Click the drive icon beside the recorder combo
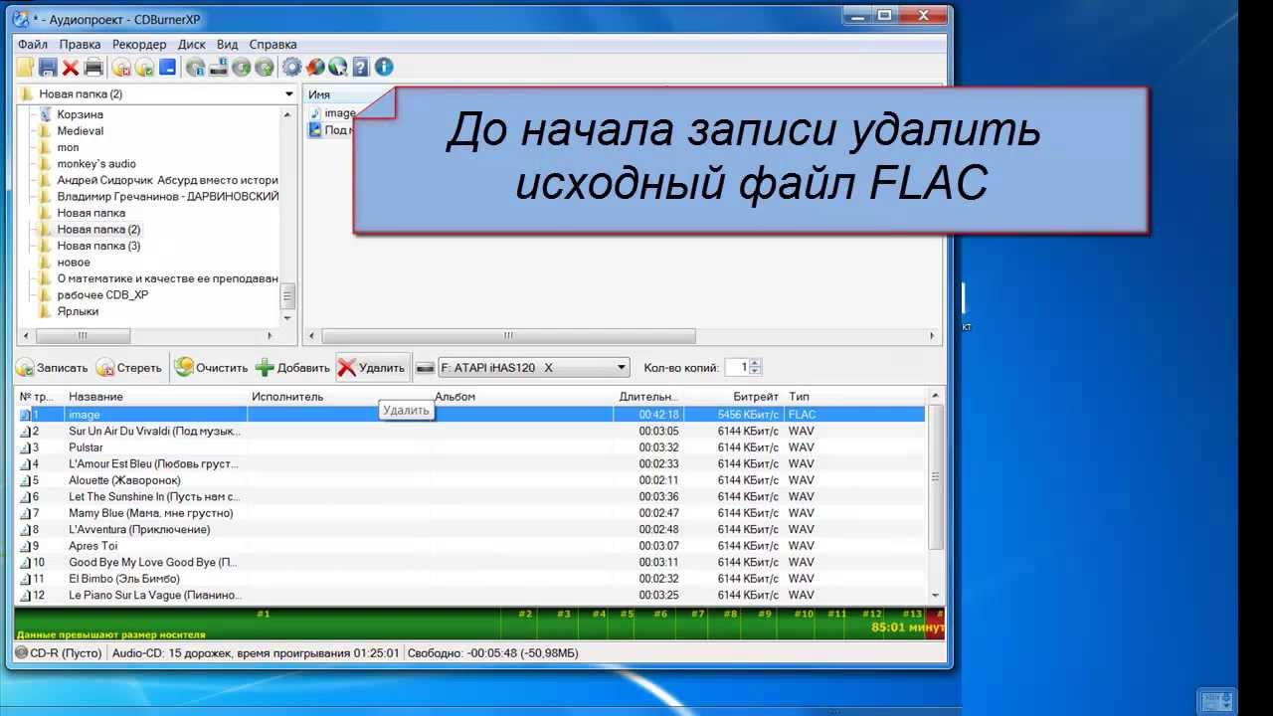The image size is (1273, 716). click(425, 368)
